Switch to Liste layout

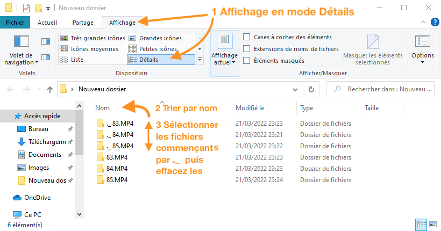[x=72, y=60]
